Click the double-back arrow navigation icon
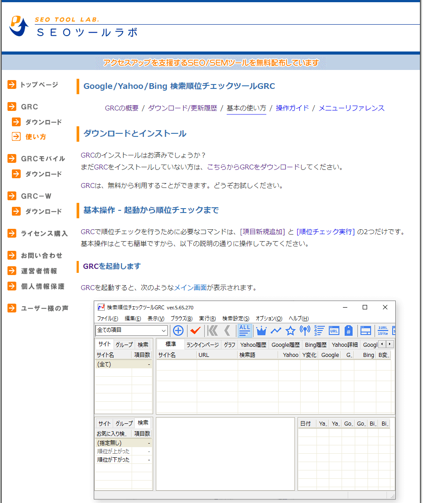 (x=213, y=330)
